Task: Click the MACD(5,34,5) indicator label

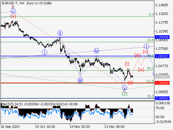Action: point(12,104)
